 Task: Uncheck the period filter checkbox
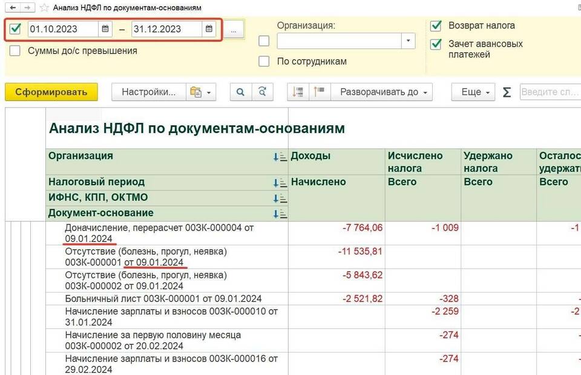16,29
